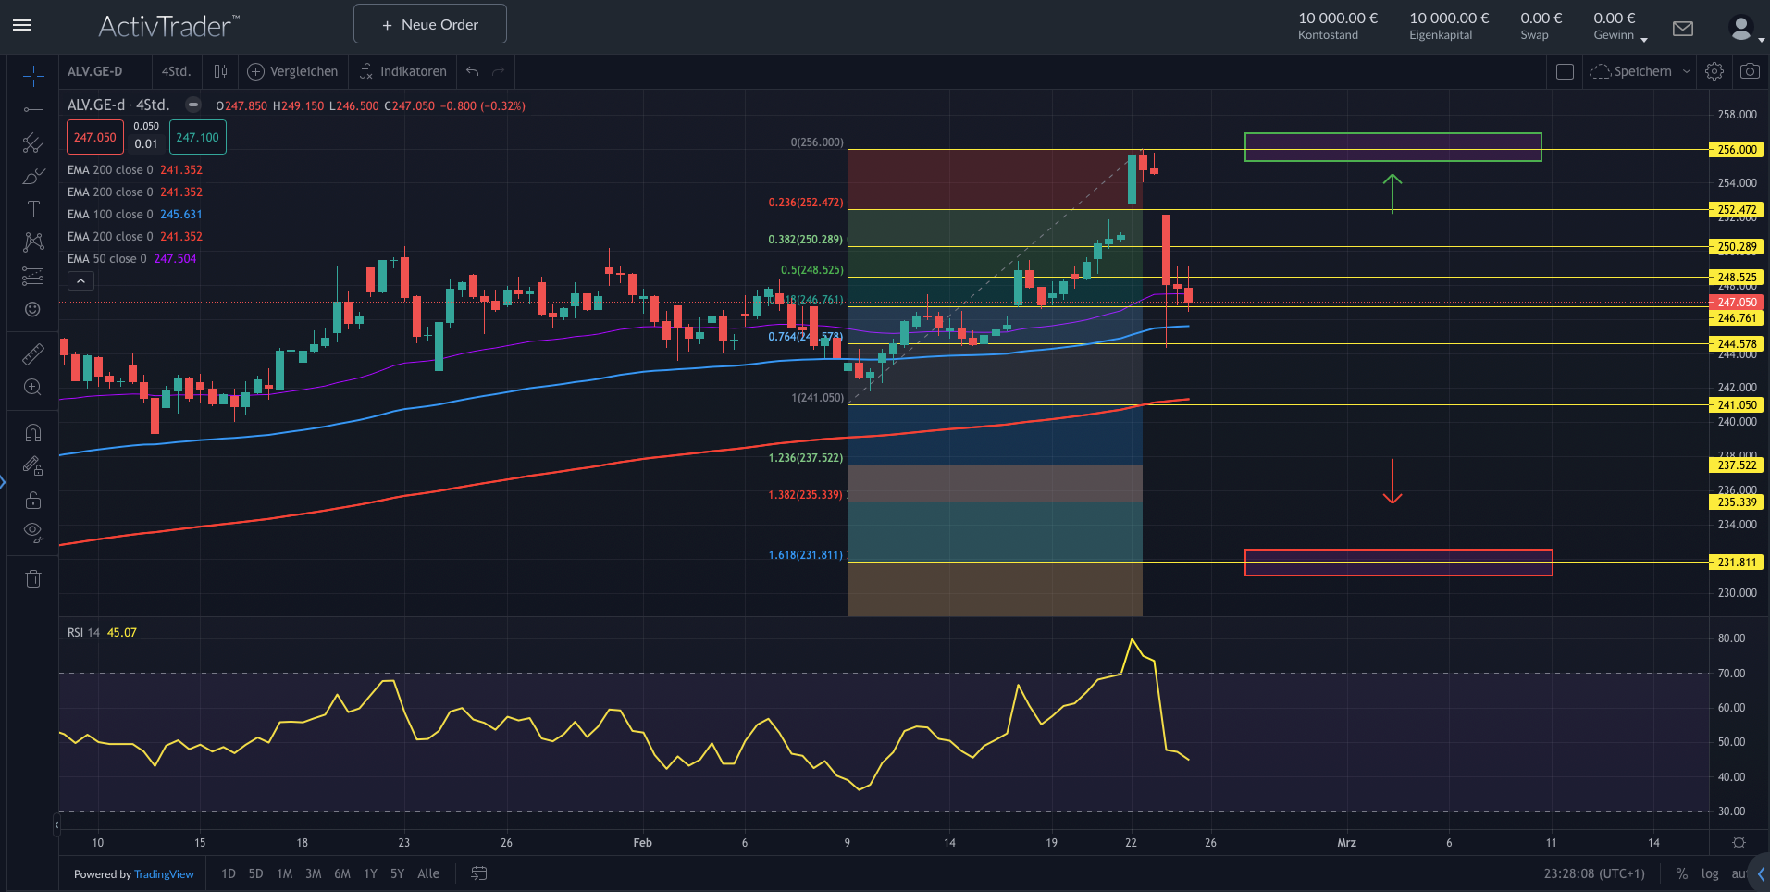Click the ALV.GE-D symbol field

[95, 71]
